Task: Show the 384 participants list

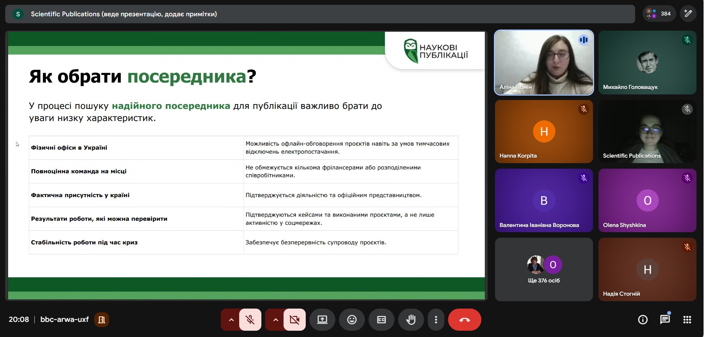Action: click(x=659, y=14)
